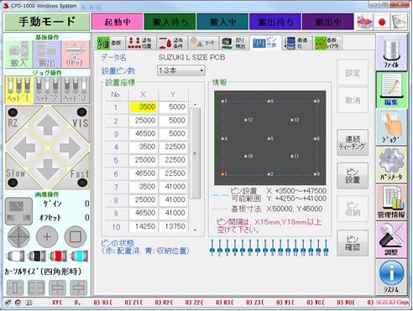This screenshot has width=413, height=311.
Task: Open the ファイル database icon
Action: 391,52
